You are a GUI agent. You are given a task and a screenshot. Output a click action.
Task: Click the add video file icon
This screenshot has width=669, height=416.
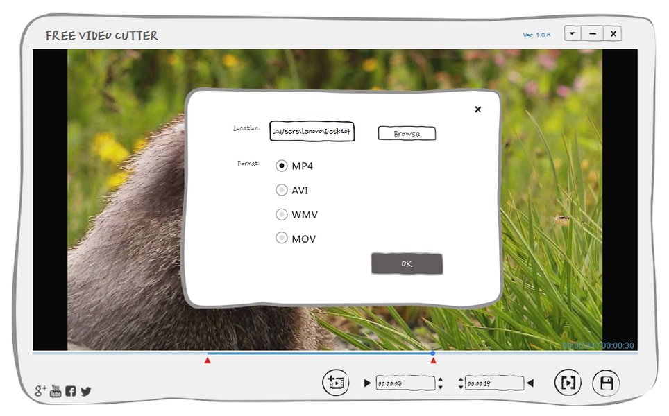point(336,382)
